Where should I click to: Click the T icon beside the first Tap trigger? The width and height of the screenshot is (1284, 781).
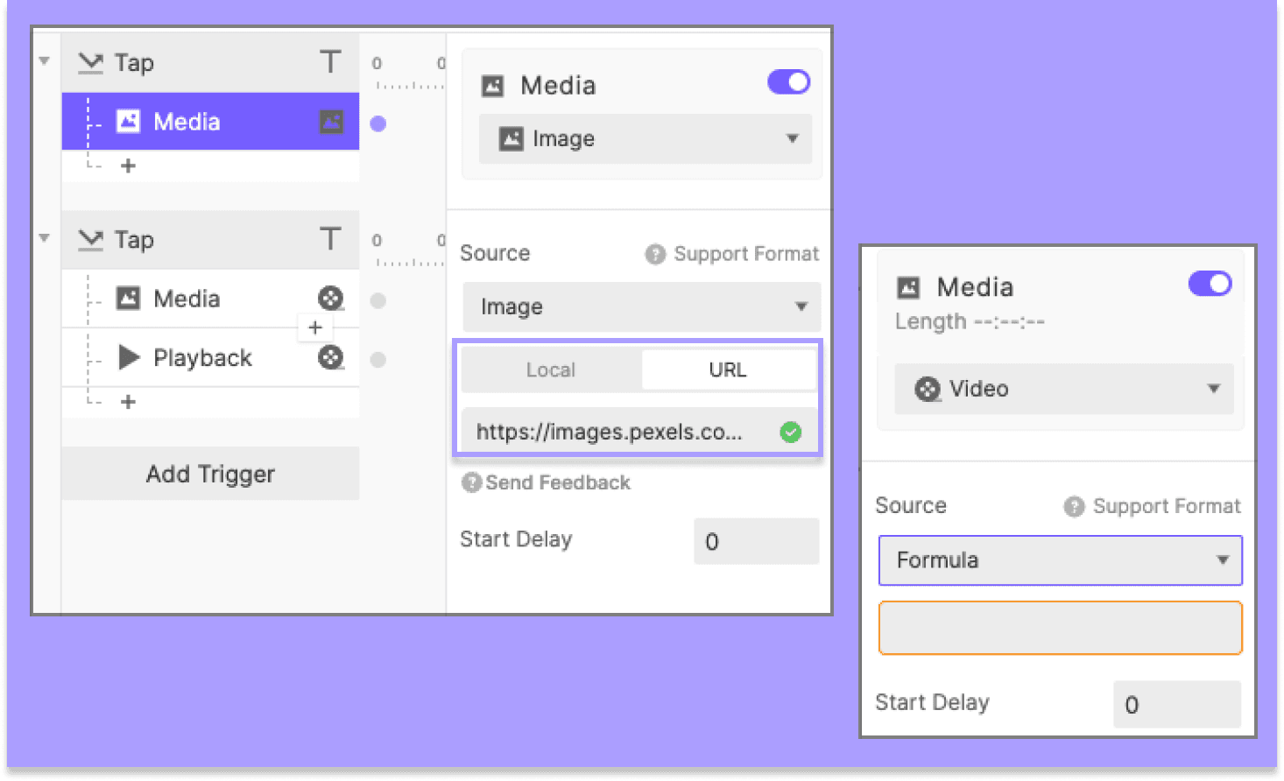click(x=330, y=61)
